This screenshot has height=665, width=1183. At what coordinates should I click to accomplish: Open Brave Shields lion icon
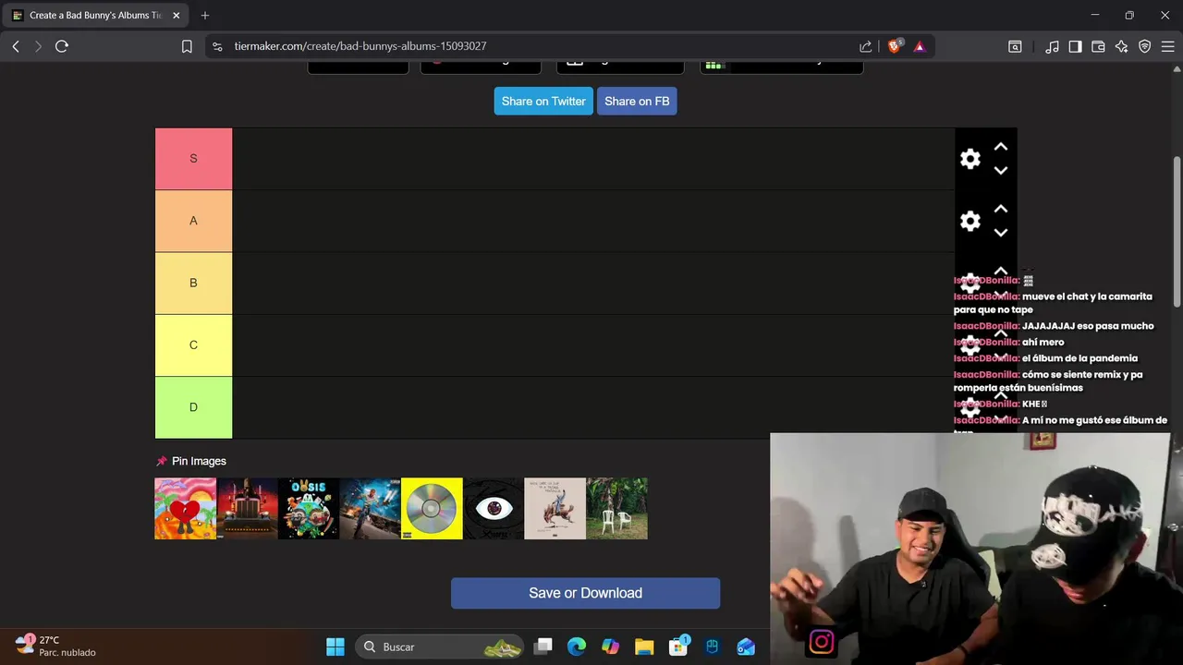pos(894,46)
